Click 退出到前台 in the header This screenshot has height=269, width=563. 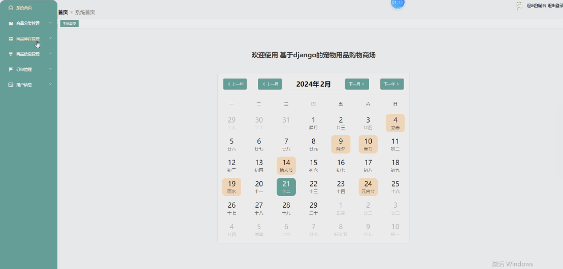point(537,6)
